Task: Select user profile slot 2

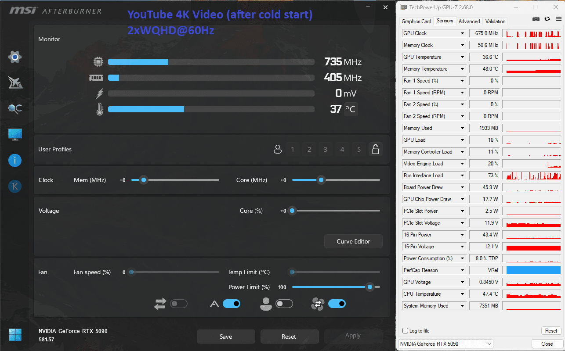Action: coord(309,150)
